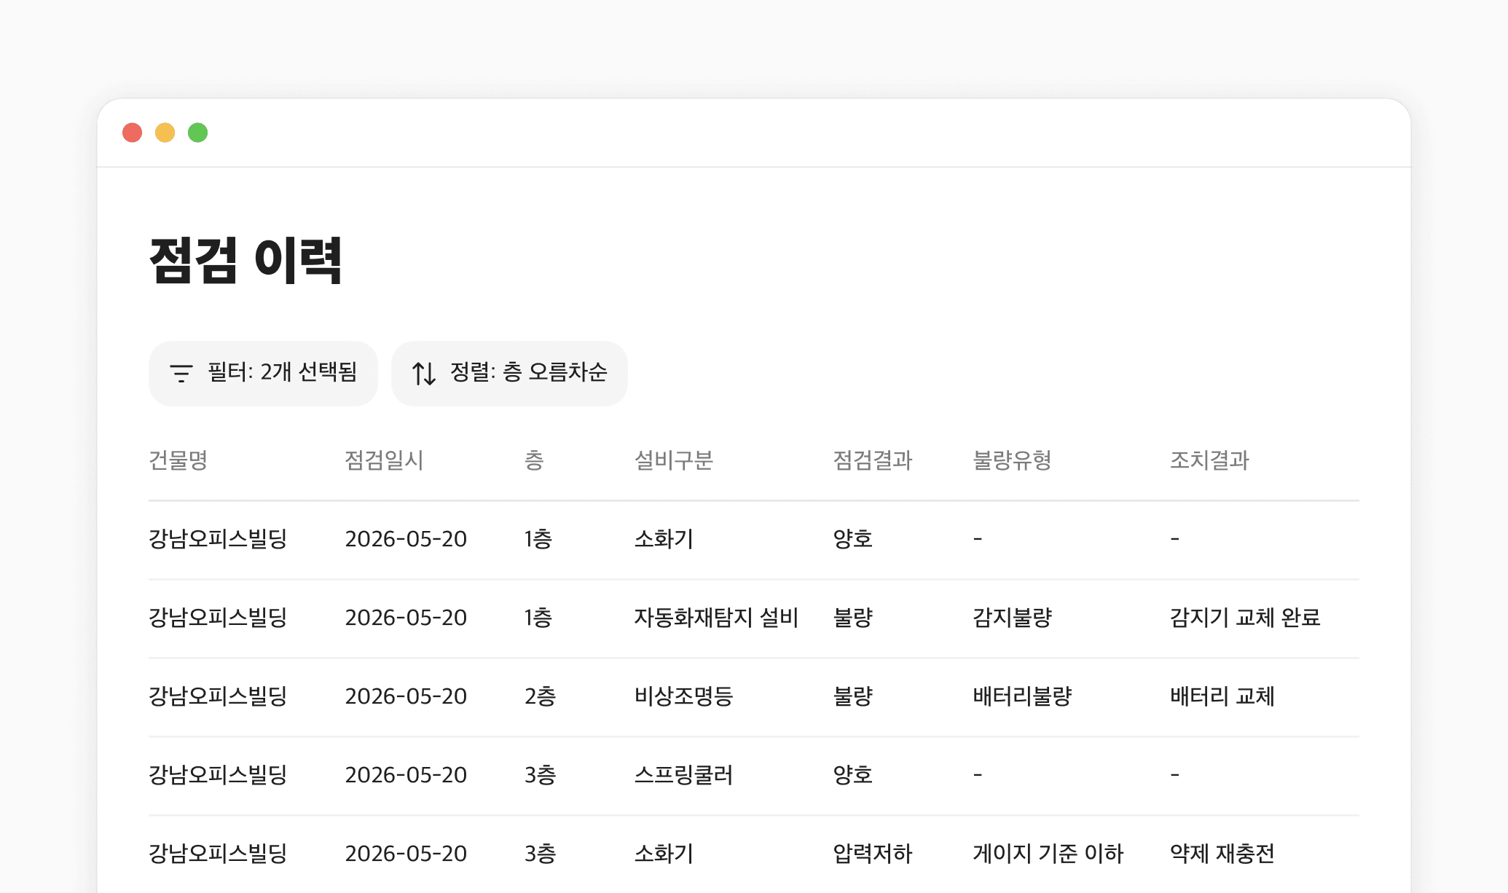Click the 점검일시 column header
Screen dimensions: 1508x893
[x=384, y=460]
